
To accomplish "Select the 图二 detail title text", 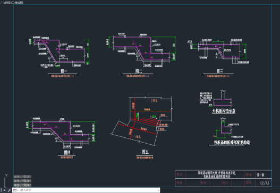I will coord(139,71).
